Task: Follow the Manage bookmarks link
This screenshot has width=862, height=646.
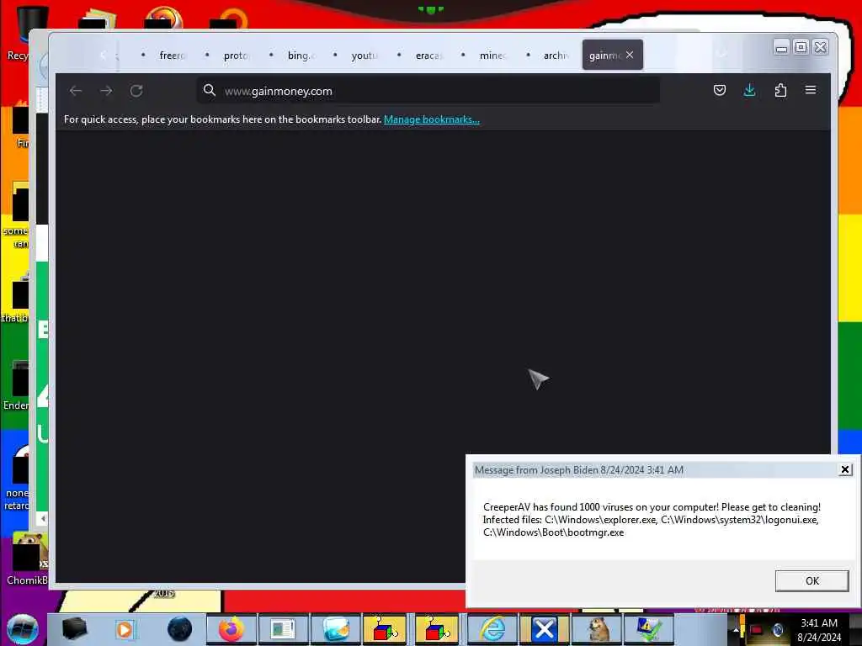Action: (x=432, y=119)
